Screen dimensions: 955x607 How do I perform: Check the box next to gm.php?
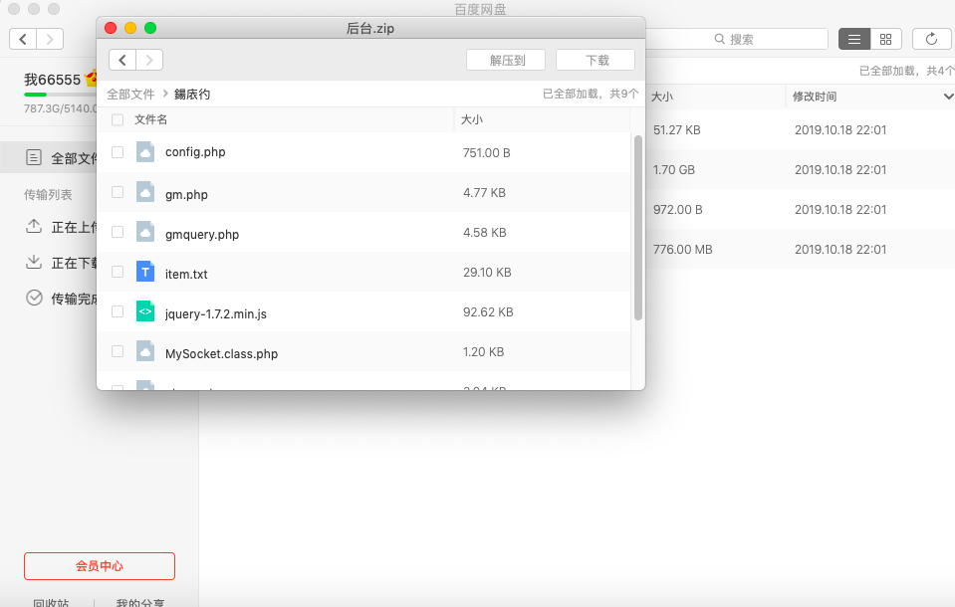point(118,192)
